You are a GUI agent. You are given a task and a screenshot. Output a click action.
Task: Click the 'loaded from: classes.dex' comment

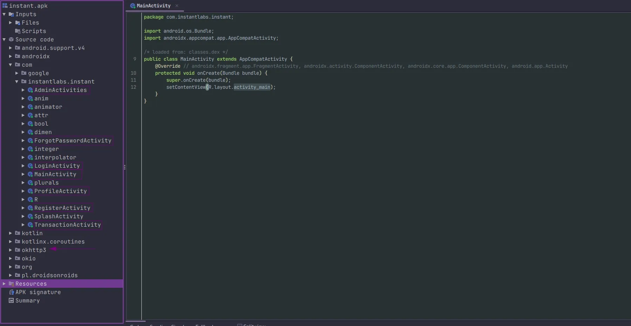tap(186, 52)
